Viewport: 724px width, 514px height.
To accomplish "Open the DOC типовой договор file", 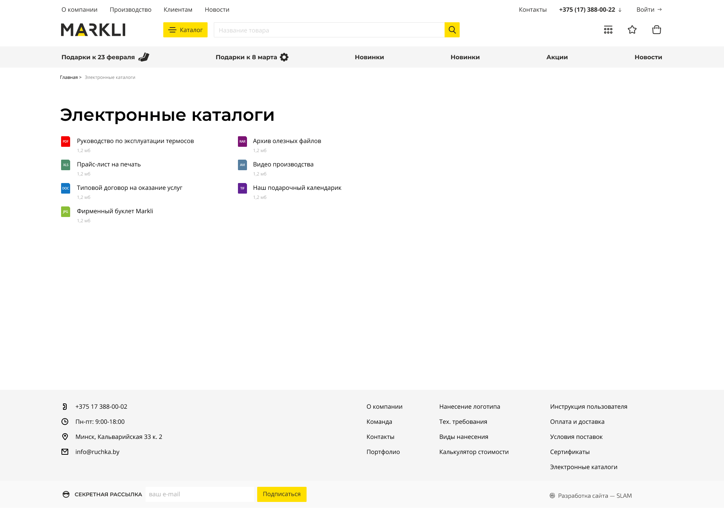I will click(129, 188).
